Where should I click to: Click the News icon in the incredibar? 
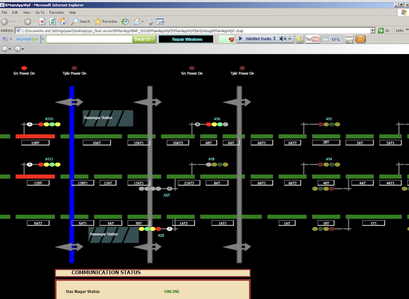point(349,39)
